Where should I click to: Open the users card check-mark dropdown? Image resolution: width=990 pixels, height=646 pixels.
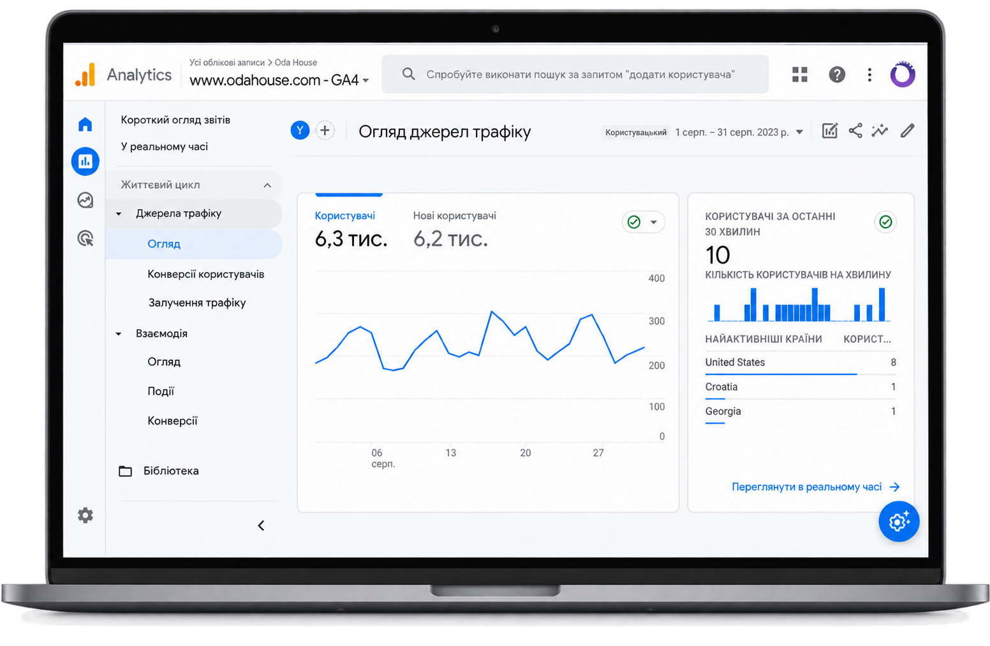coord(643,222)
